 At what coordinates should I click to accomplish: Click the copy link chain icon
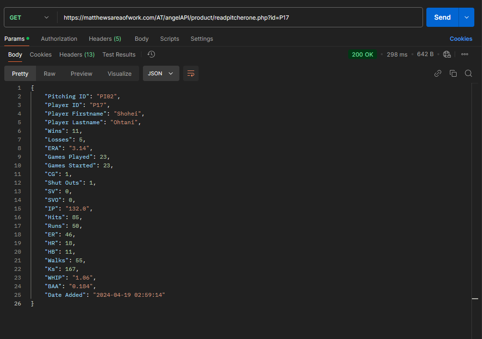[438, 73]
